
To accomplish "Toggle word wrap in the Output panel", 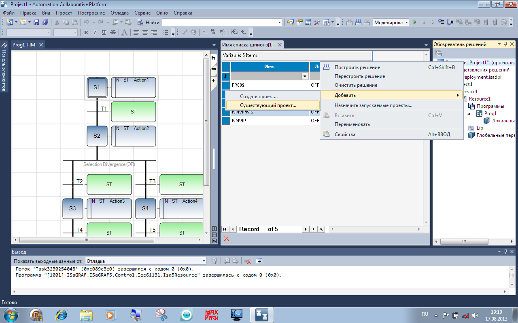I will (259, 261).
